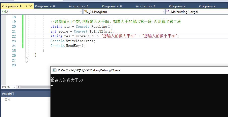
Task: Click the lock icon on the active Program.cs tab
Action: coord(20,6)
